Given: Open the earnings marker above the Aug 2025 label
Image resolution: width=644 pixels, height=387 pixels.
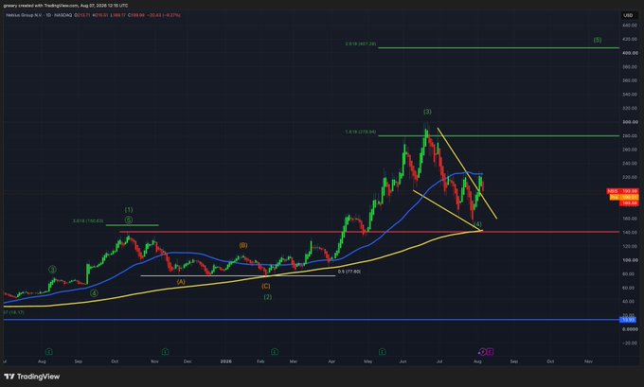Looking at the screenshot, I should tap(49, 351).
